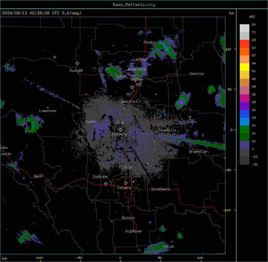Select the RedDeer label
Image resolution: width=268 pixels, height=262 pixels.
click(x=137, y=79)
